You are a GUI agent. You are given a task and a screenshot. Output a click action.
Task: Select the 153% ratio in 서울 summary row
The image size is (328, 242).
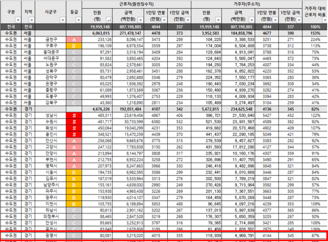[315, 33]
